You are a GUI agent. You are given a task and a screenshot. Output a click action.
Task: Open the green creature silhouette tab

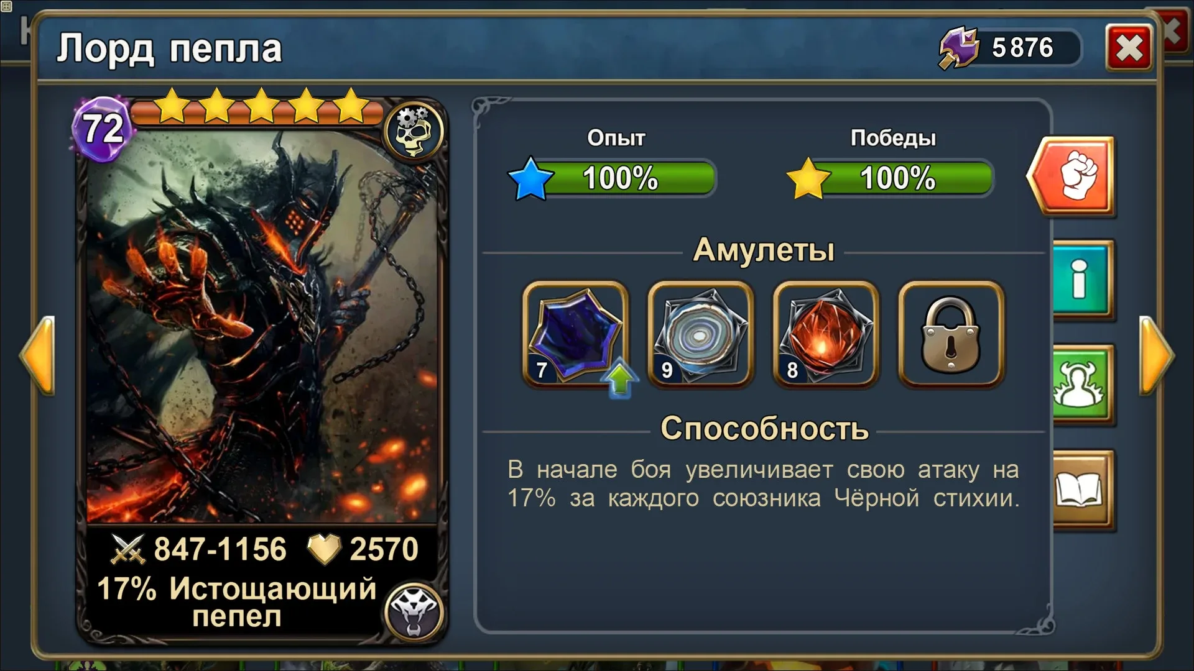pyautogui.click(x=1082, y=385)
